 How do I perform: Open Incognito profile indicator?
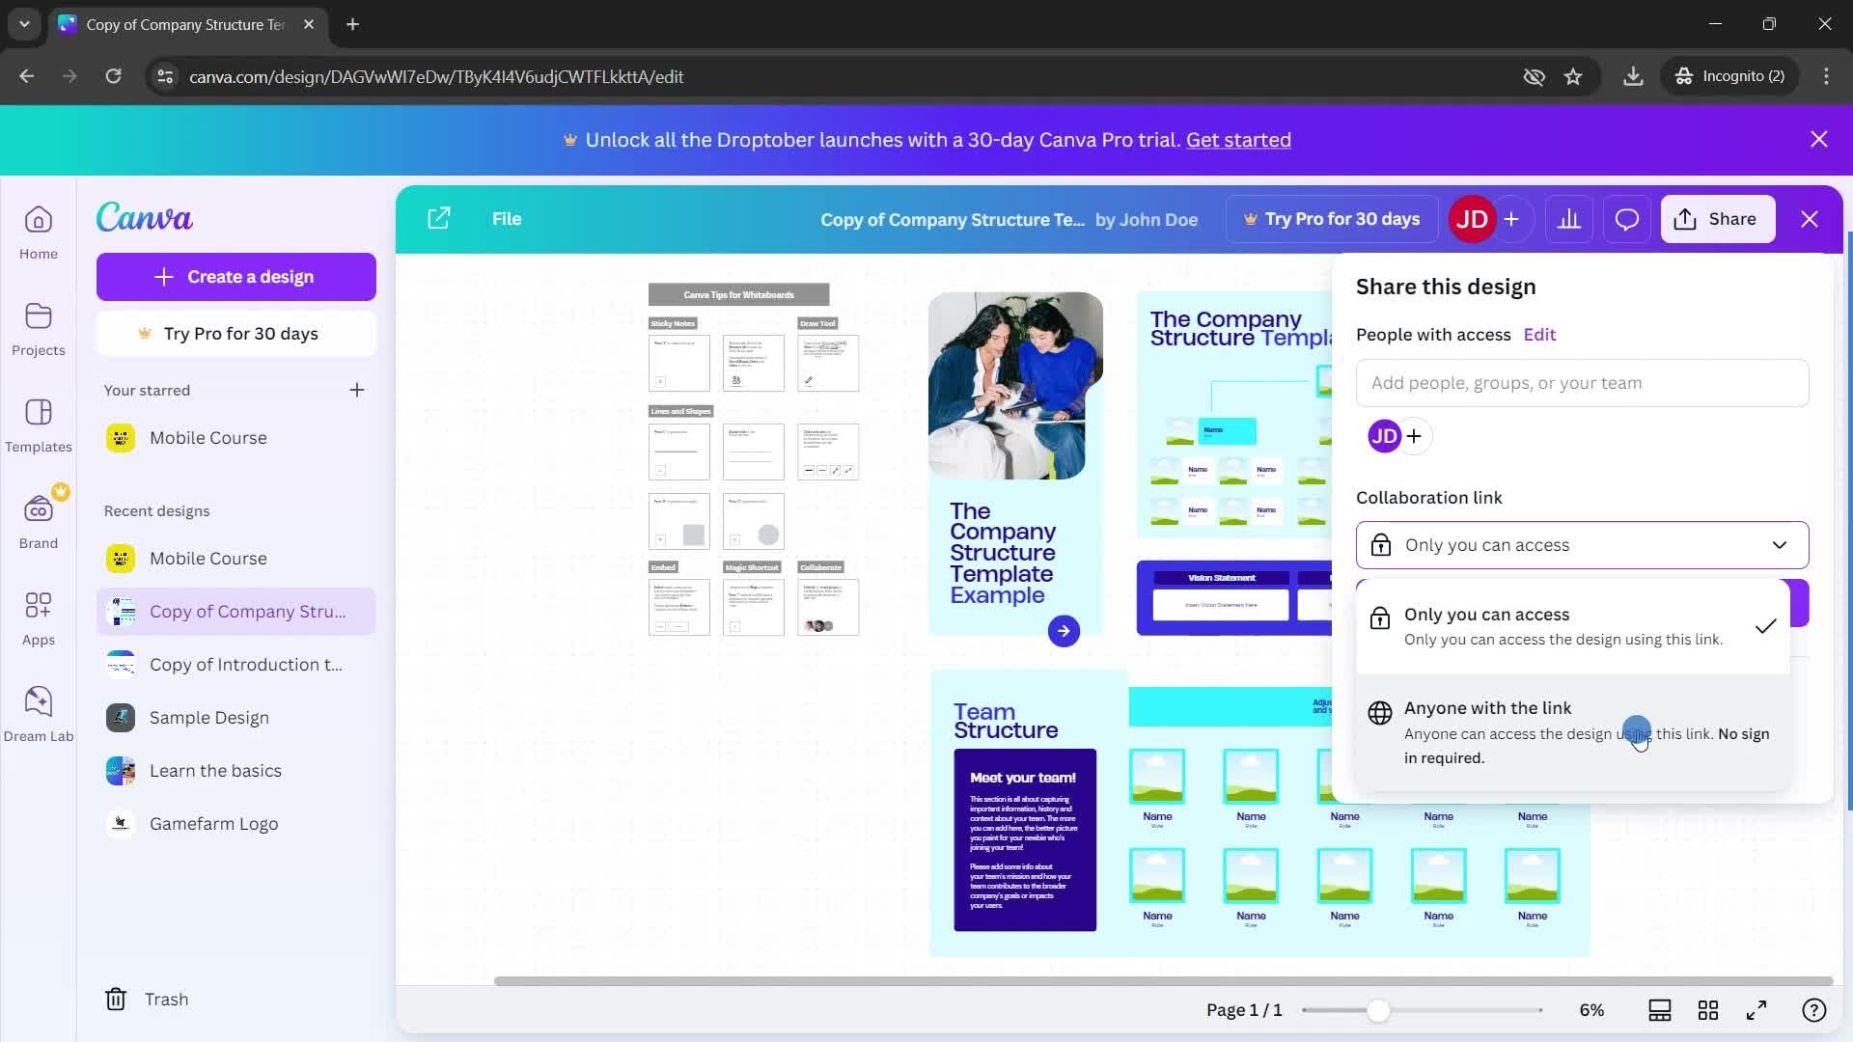click(x=1729, y=76)
